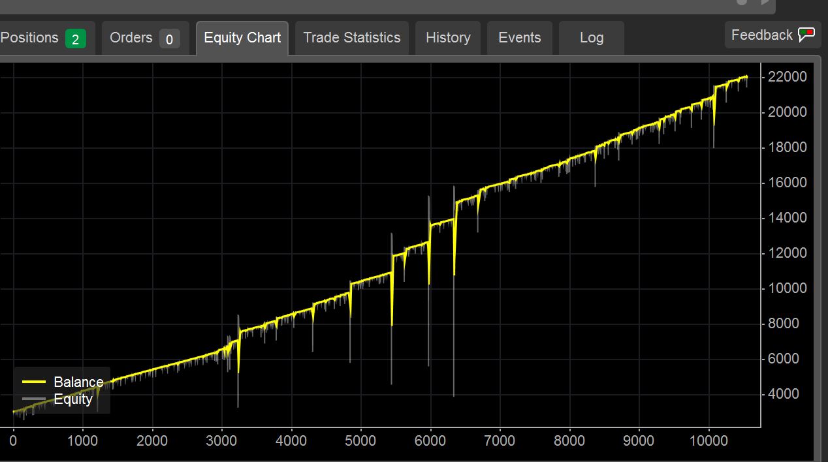
Task: Click the 0 label on the horizontal axis
Action: click(13, 441)
